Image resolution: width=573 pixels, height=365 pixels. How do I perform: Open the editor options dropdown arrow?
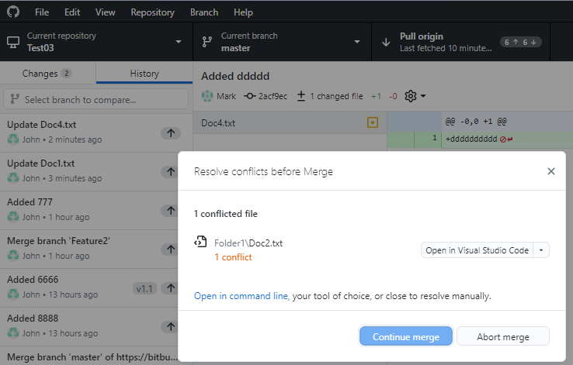coord(542,250)
